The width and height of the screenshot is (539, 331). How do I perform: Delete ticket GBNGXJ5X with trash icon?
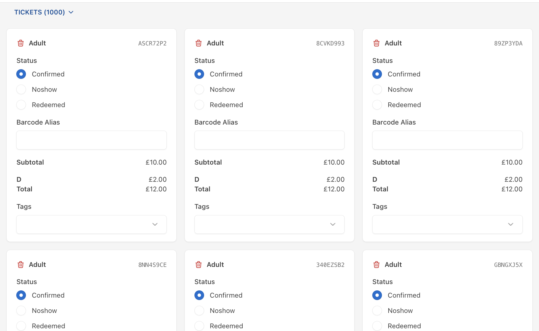(377, 264)
